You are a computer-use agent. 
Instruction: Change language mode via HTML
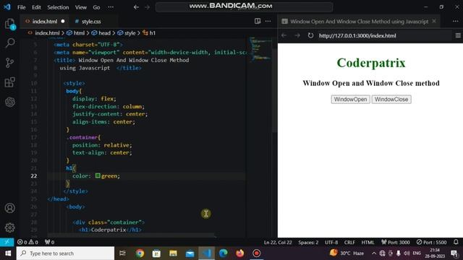[368, 242]
